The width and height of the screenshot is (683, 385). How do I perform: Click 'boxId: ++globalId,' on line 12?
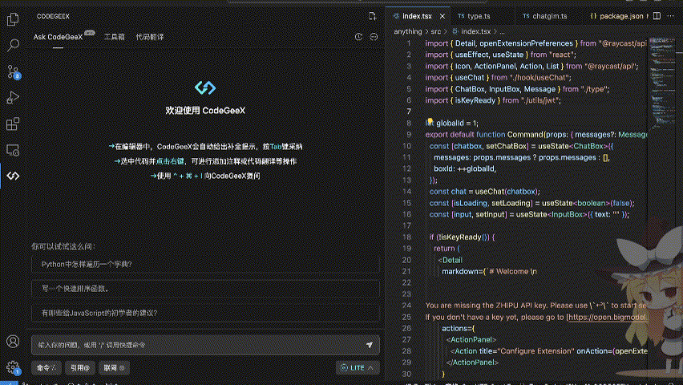pyautogui.click(x=465, y=168)
